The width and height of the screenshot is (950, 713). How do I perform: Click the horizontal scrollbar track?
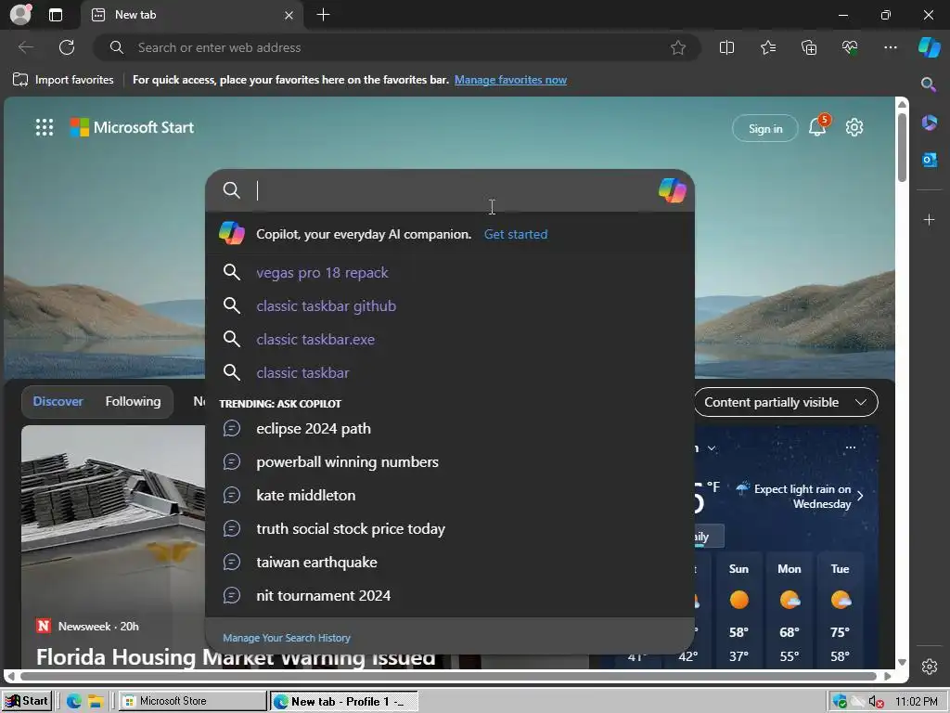(448, 676)
